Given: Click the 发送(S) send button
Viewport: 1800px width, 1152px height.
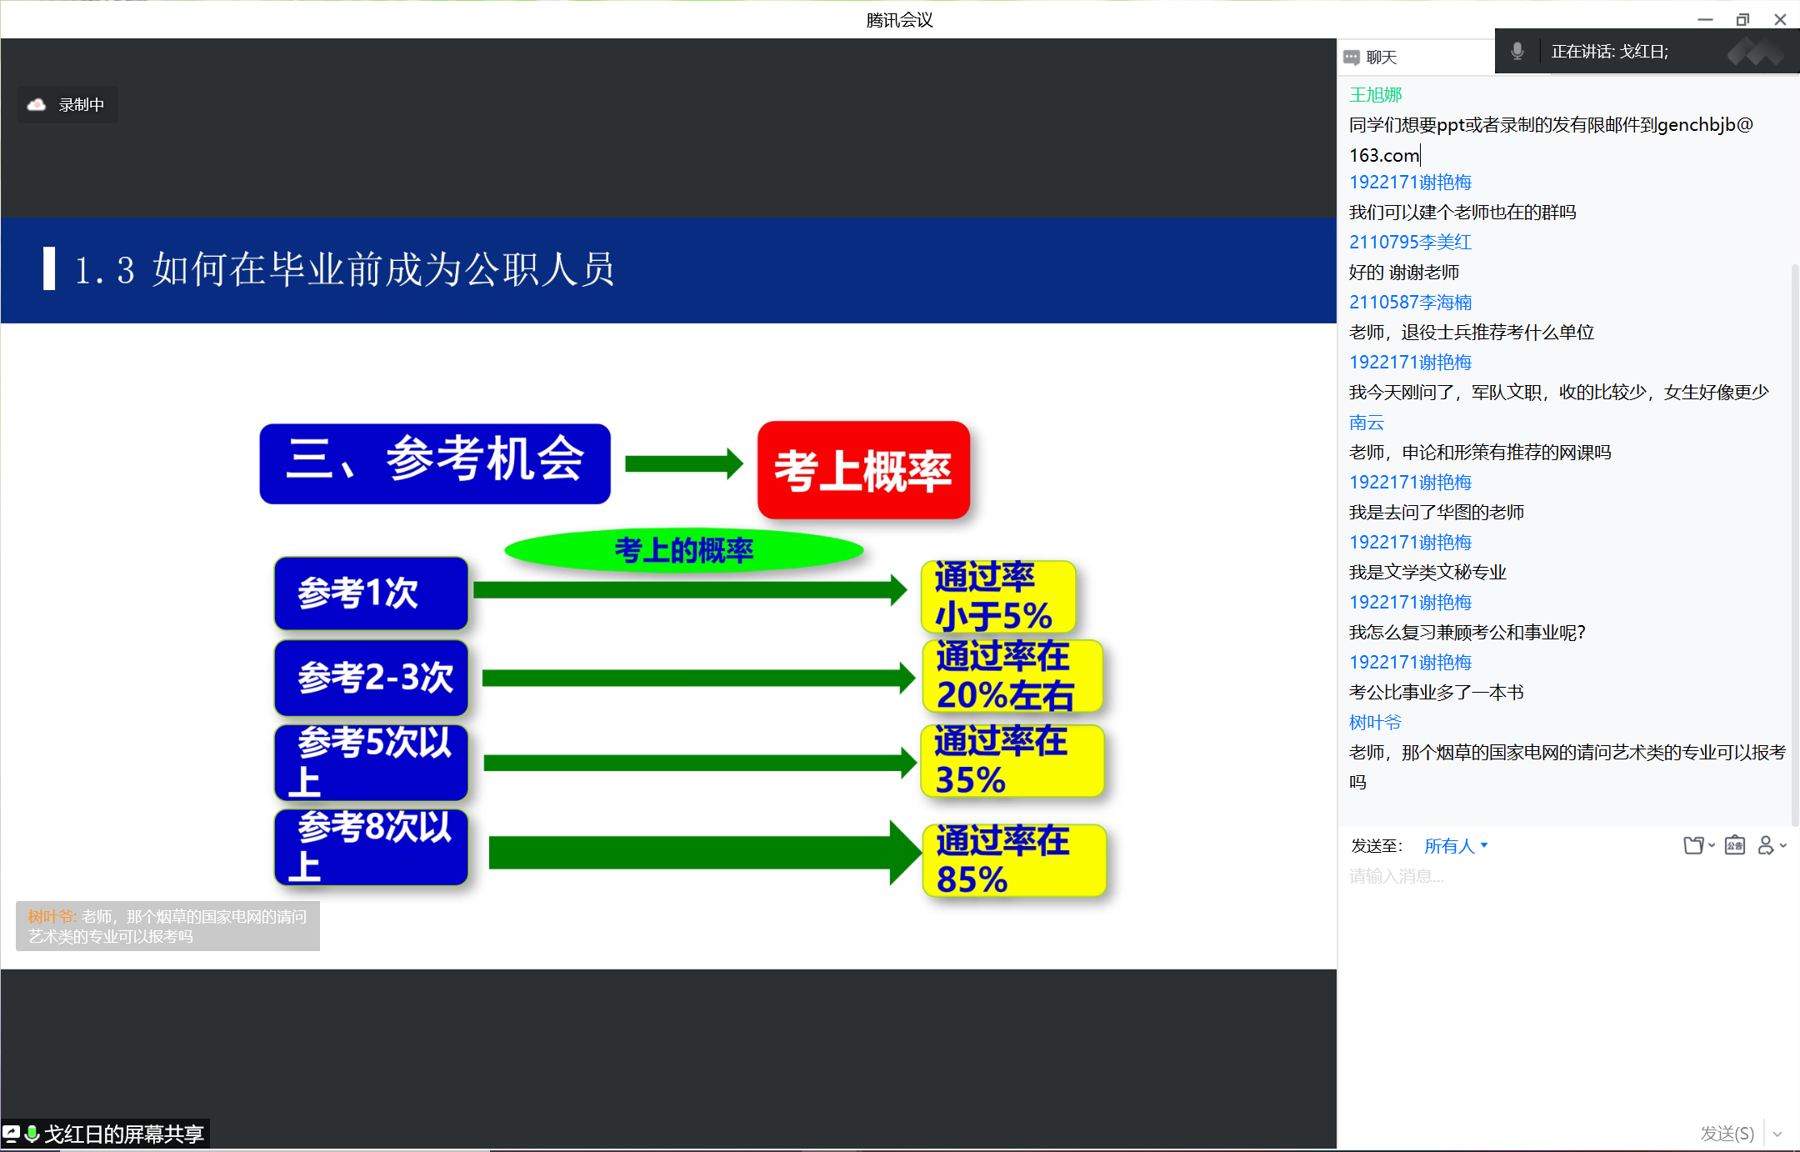Looking at the screenshot, I should (x=1727, y=1134).
